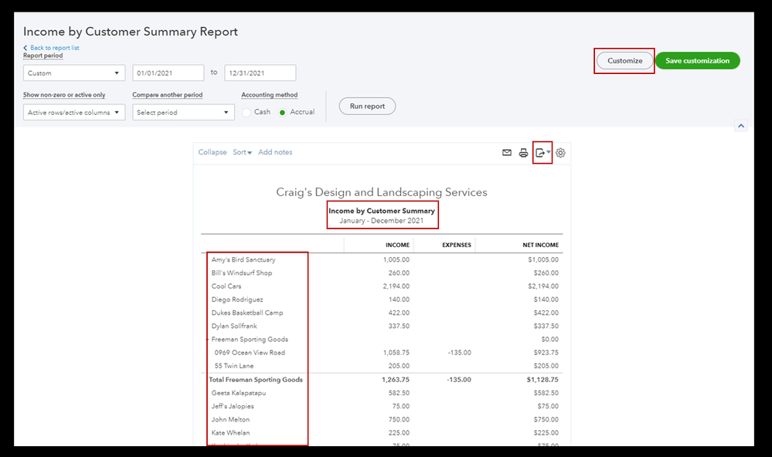Open the export report icon menu
The width and height of the screenshot is (772, 457).
[x=542, y=153]
